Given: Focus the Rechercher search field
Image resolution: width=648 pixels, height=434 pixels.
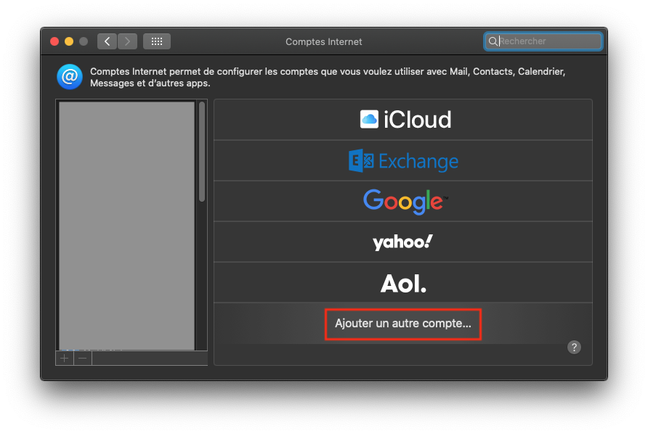Looking at the screenshot, I should (548, 41).
